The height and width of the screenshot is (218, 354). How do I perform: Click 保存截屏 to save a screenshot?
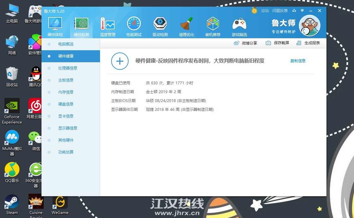point(277,43)
